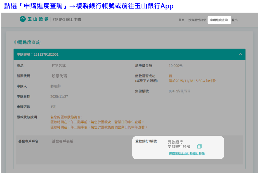The image size is (258, 173).
Task: Click the 受款銀行 bank name text
Action: tap(175, 142)
